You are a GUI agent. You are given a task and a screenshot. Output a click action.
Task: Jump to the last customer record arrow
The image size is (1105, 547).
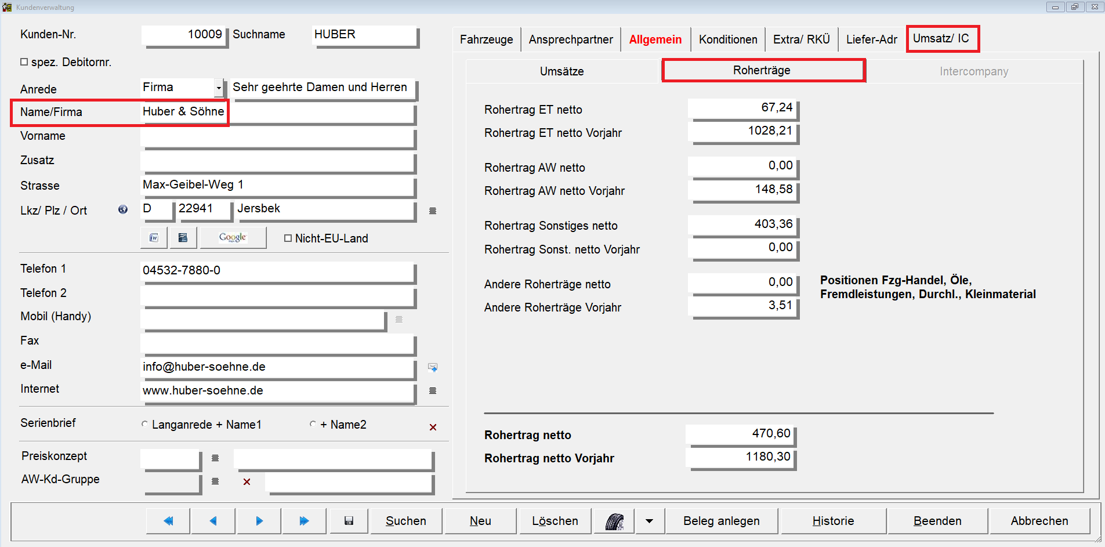pos(305,521)
